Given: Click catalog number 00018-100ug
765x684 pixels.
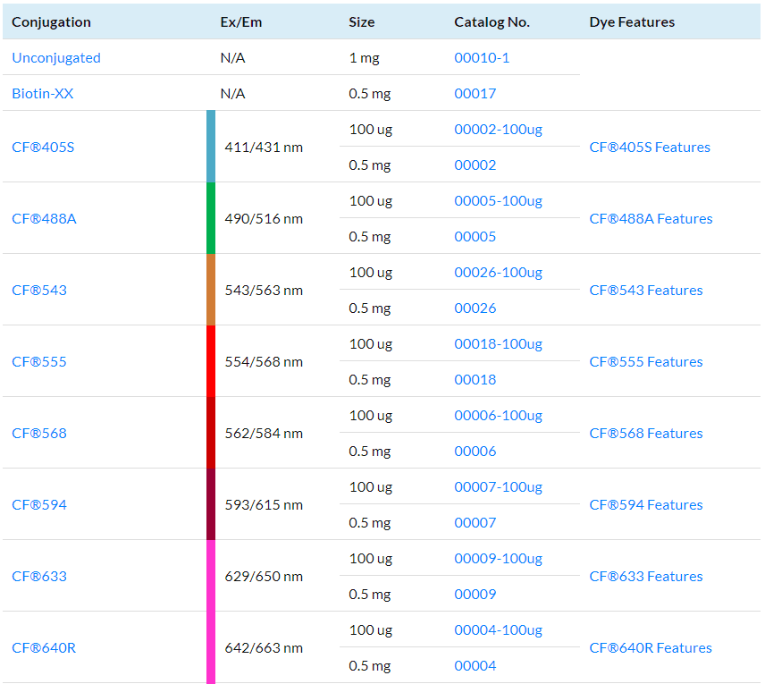Looking at the screenshot, I should pos(498,344).
